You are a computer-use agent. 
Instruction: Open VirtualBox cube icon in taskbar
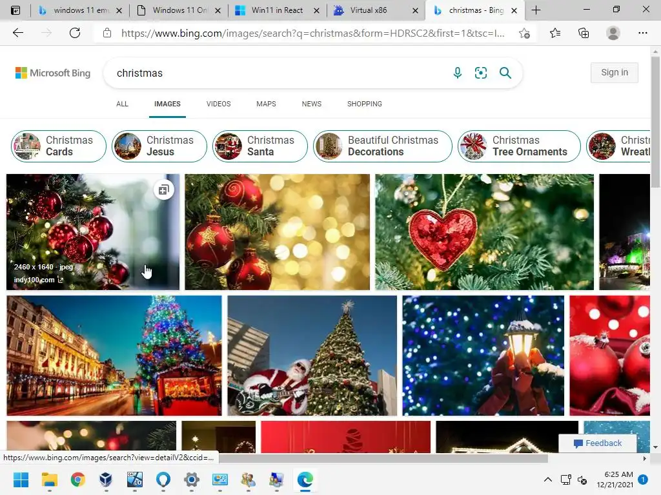pyautogui.click(x=106, y=480)
